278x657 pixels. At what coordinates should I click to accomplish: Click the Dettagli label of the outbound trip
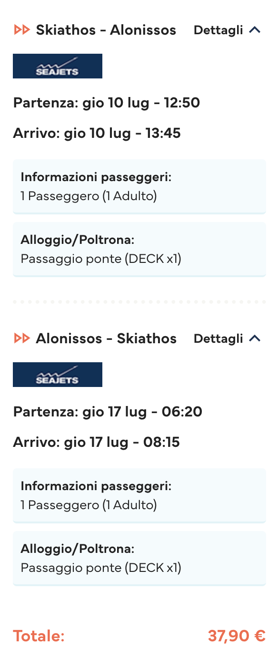click(218, 30)
